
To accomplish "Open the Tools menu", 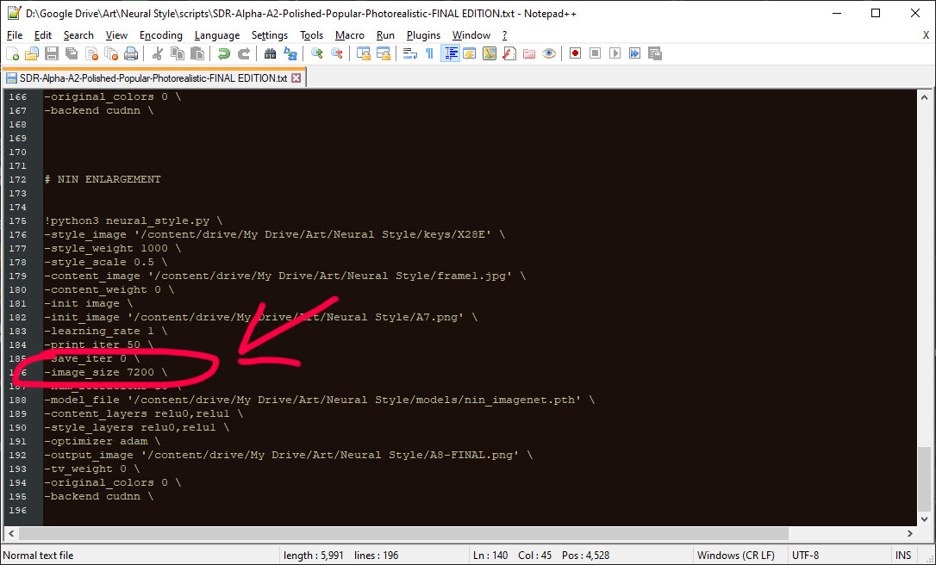I will pos(312,35).
